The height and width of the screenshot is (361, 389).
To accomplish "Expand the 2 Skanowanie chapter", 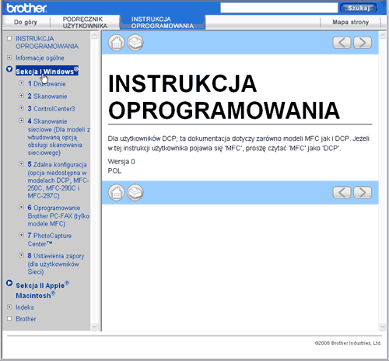I will coord(22,96).
